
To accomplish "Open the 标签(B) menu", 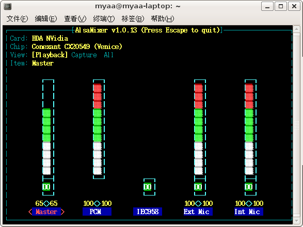I will (x=133, y=19).
